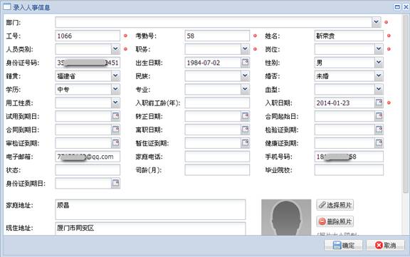Maximize the 录入人事信息 dialog
410x257 pixels.
[397, 7]
